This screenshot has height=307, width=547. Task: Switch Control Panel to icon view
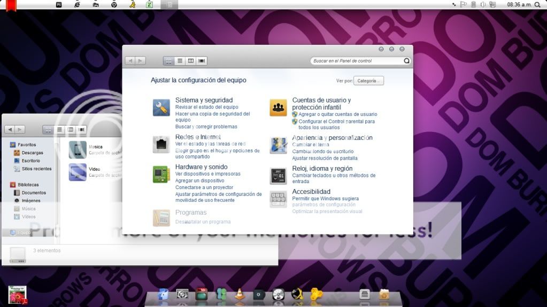click(169, 61)
